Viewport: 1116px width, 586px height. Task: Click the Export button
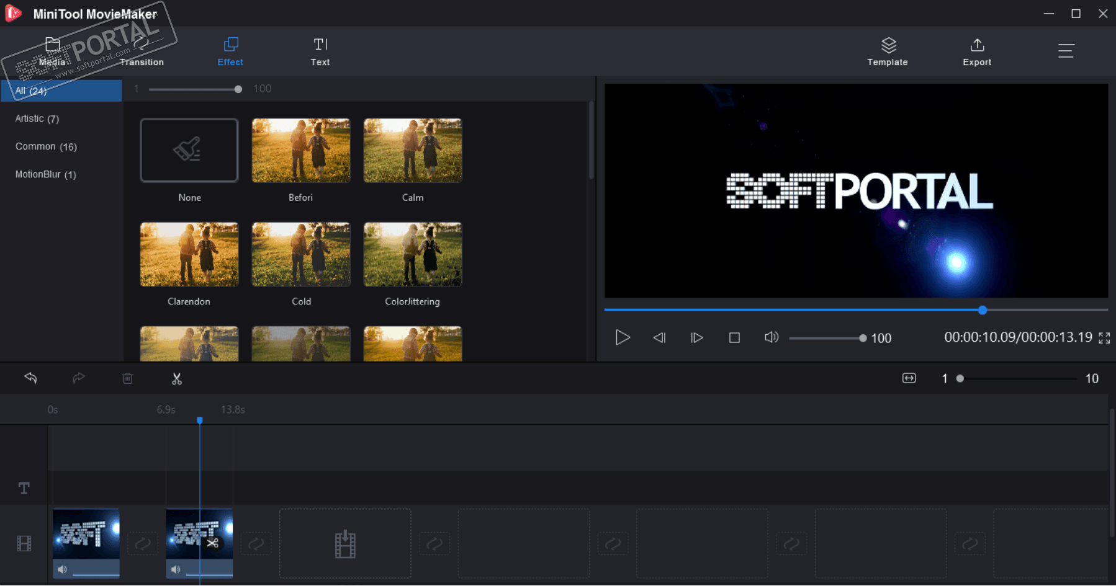click(977, 51)
